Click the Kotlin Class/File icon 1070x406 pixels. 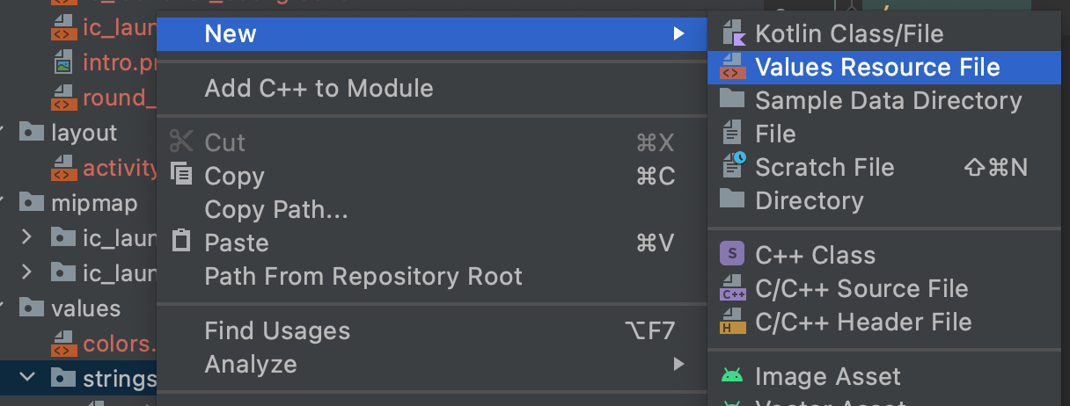coord(732,34)
